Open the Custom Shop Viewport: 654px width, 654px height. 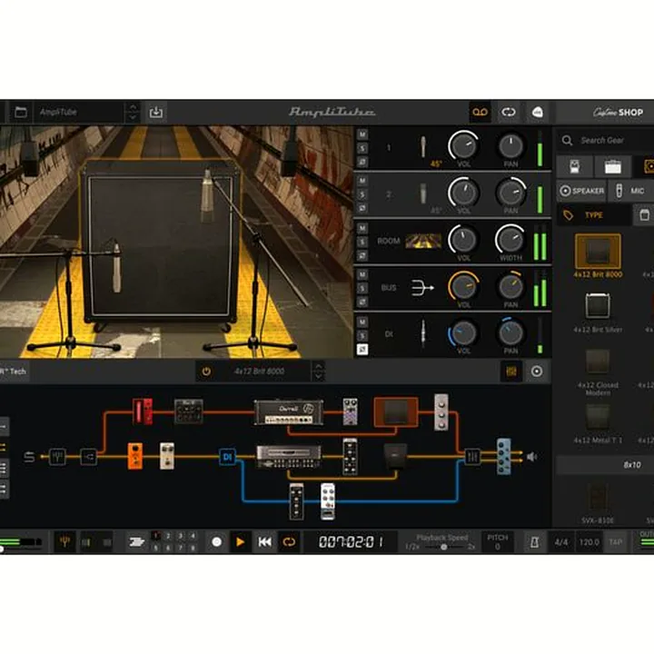point(619,112)
